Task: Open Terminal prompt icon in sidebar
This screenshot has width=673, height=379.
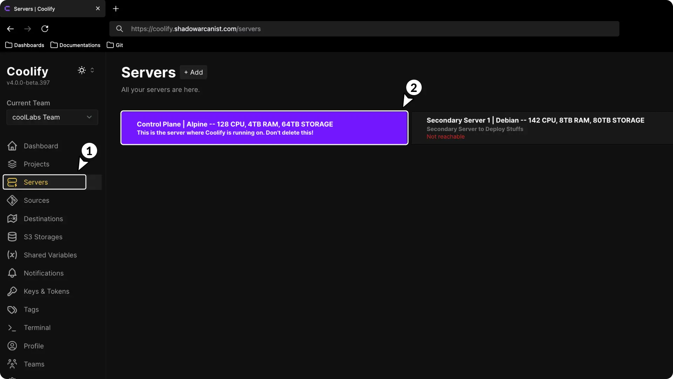Action: tap(12, 328)
